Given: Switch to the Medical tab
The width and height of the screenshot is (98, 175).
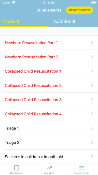Looking at the screenshot, I should 11,21.
